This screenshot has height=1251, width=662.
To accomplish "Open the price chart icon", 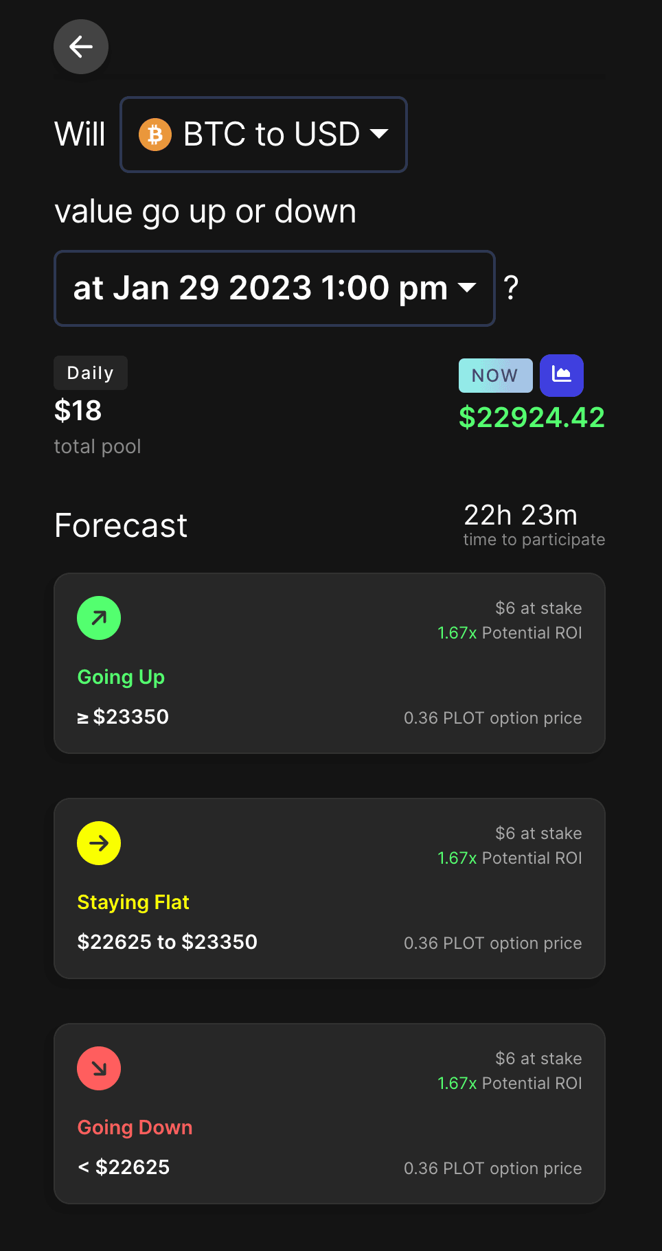I will (561, 375).
